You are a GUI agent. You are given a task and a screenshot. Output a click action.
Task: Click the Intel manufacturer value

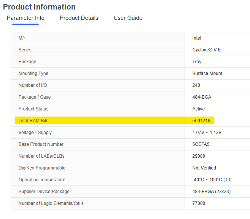tap(197, 38)
